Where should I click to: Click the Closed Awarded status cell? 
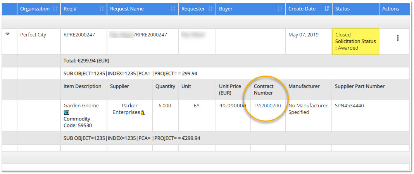355,41
